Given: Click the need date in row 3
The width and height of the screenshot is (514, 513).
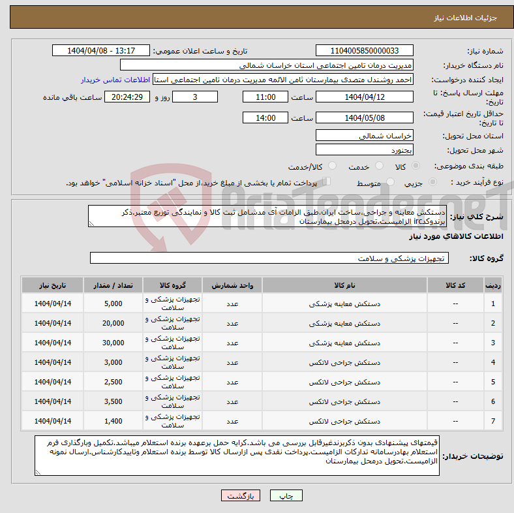Looking at the screenshot, I should click(52, 343).
